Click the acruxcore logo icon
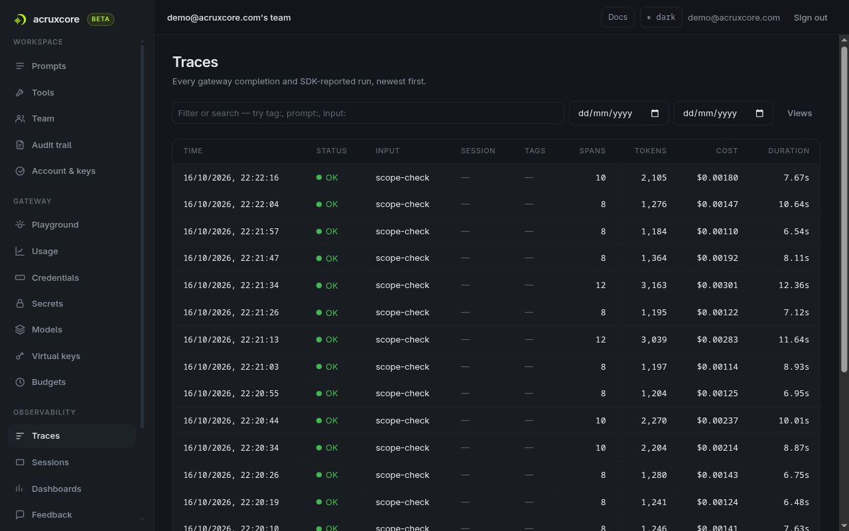This screenshot has height=531, width=849. point(20,19)
